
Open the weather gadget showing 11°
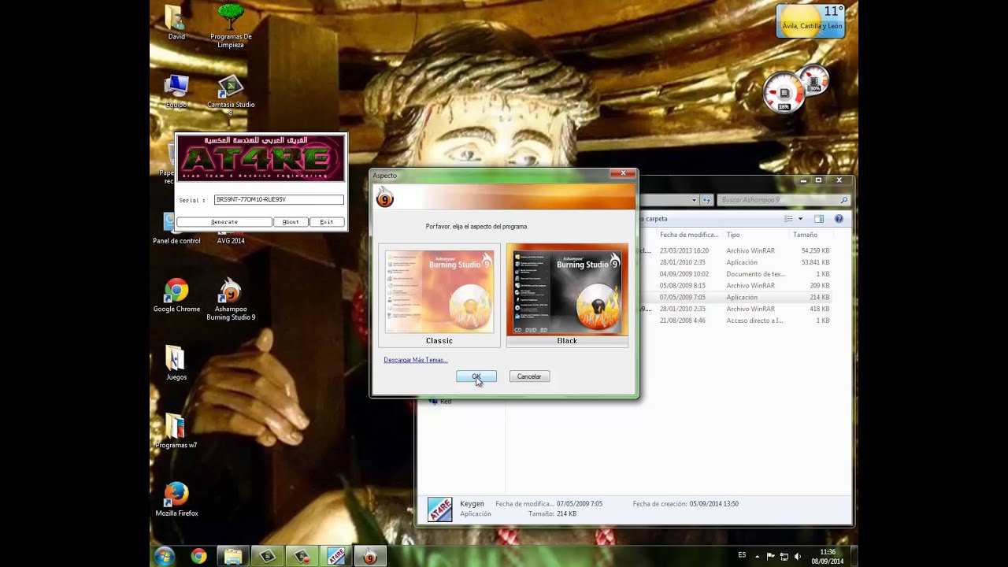[x=810, y=21]
